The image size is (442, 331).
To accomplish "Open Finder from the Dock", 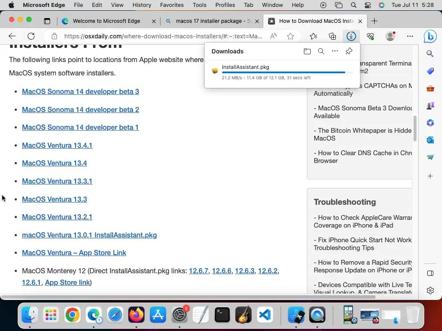I will point(30,315).
